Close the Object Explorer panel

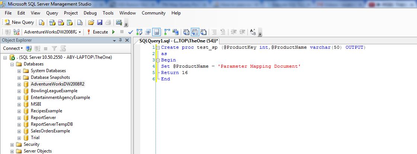pos(127,40)
